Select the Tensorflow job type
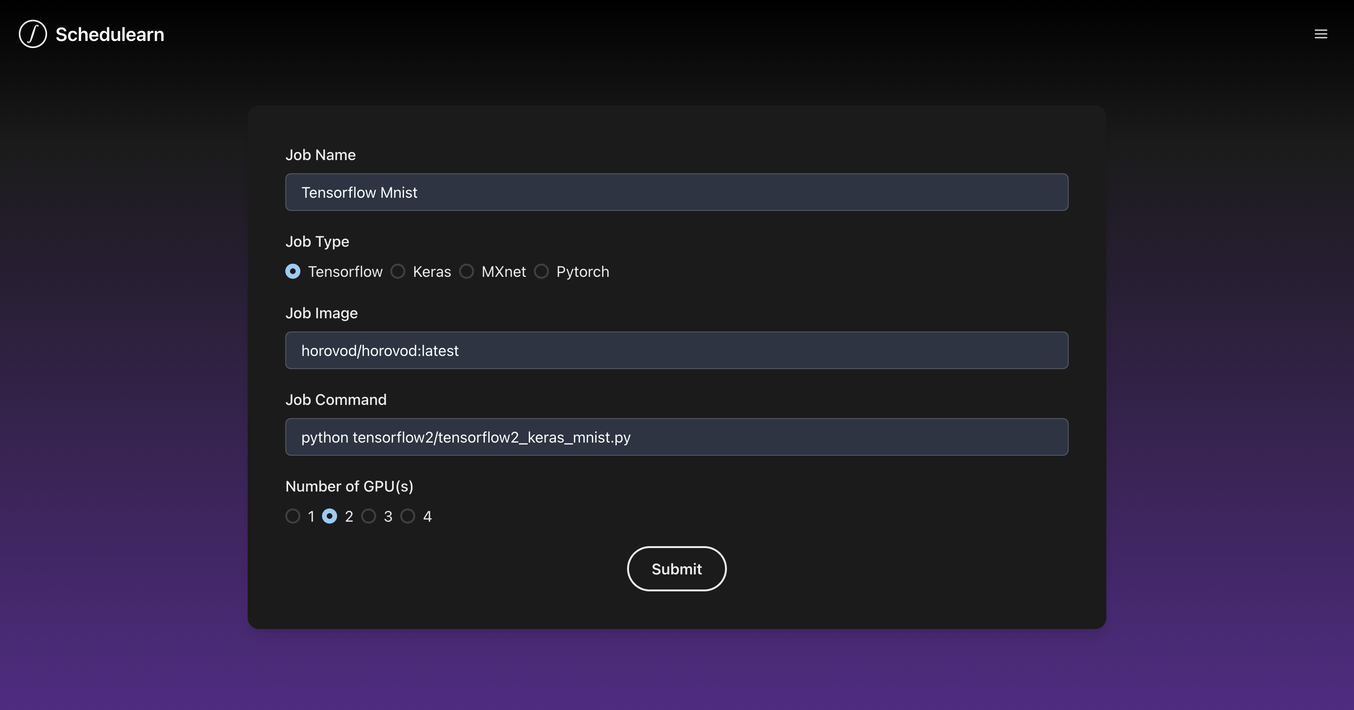Viewport: 1354px width, 710px height. pos(293,271)
